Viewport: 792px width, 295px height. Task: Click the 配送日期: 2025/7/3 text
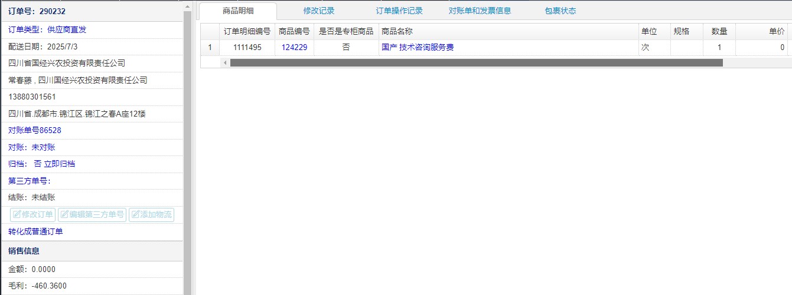pyautogui.click(x=43, y=46)
